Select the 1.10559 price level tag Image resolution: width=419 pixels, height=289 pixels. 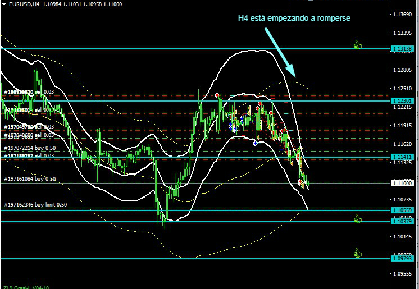point(404,209)
